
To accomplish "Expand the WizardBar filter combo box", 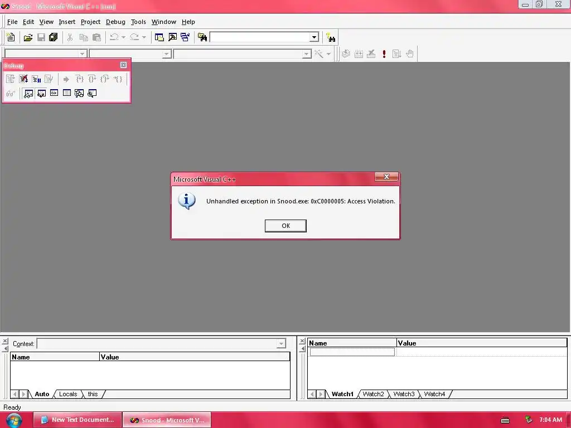I will pyautogui.click(x=167, y=54).
